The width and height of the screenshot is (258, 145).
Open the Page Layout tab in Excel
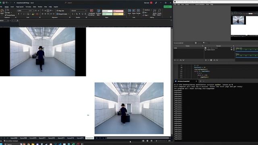(x=20, y=7)
